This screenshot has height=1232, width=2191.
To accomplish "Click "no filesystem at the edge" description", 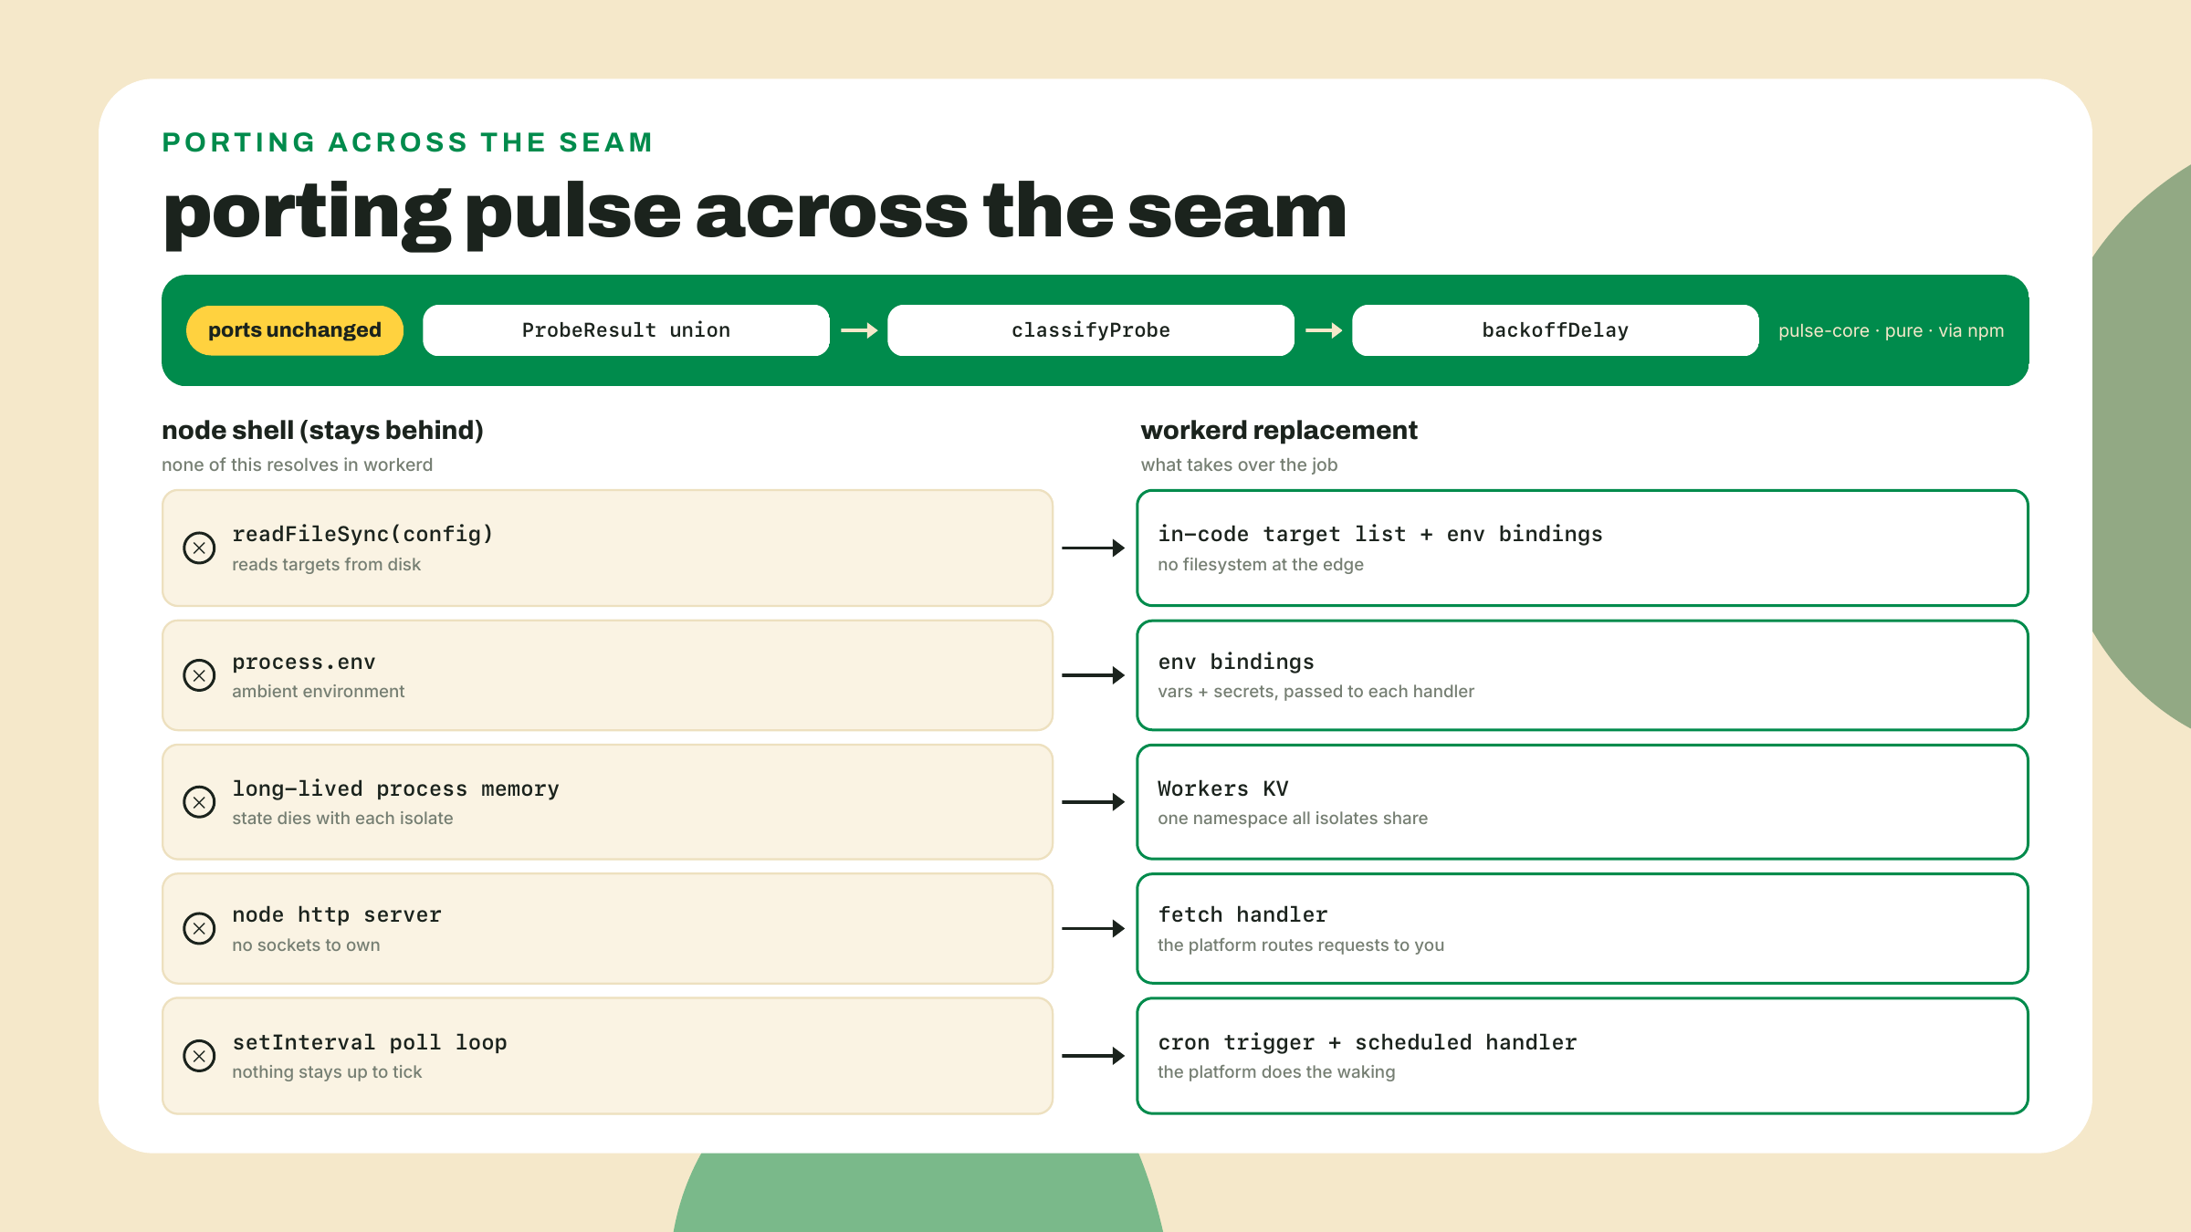I will [1261, 565].
